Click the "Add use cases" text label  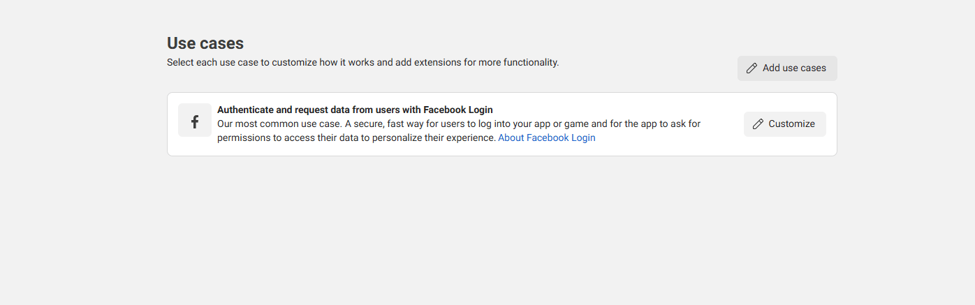[x=794, y=68]
